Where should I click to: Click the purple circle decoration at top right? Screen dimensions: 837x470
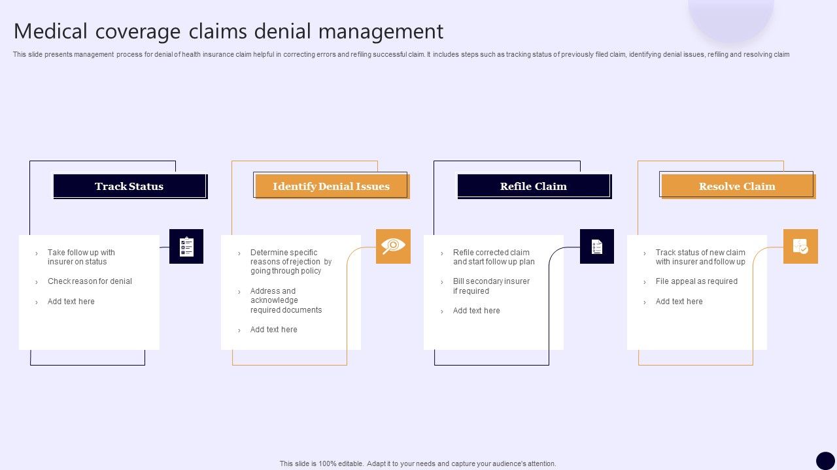pyautogui.click(x=730, y=13)
